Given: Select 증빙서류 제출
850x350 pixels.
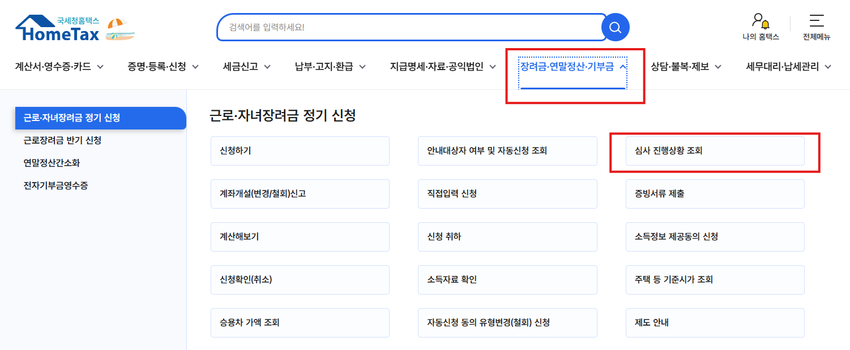Looking at the screenshot, I should (x=715, y=194).
